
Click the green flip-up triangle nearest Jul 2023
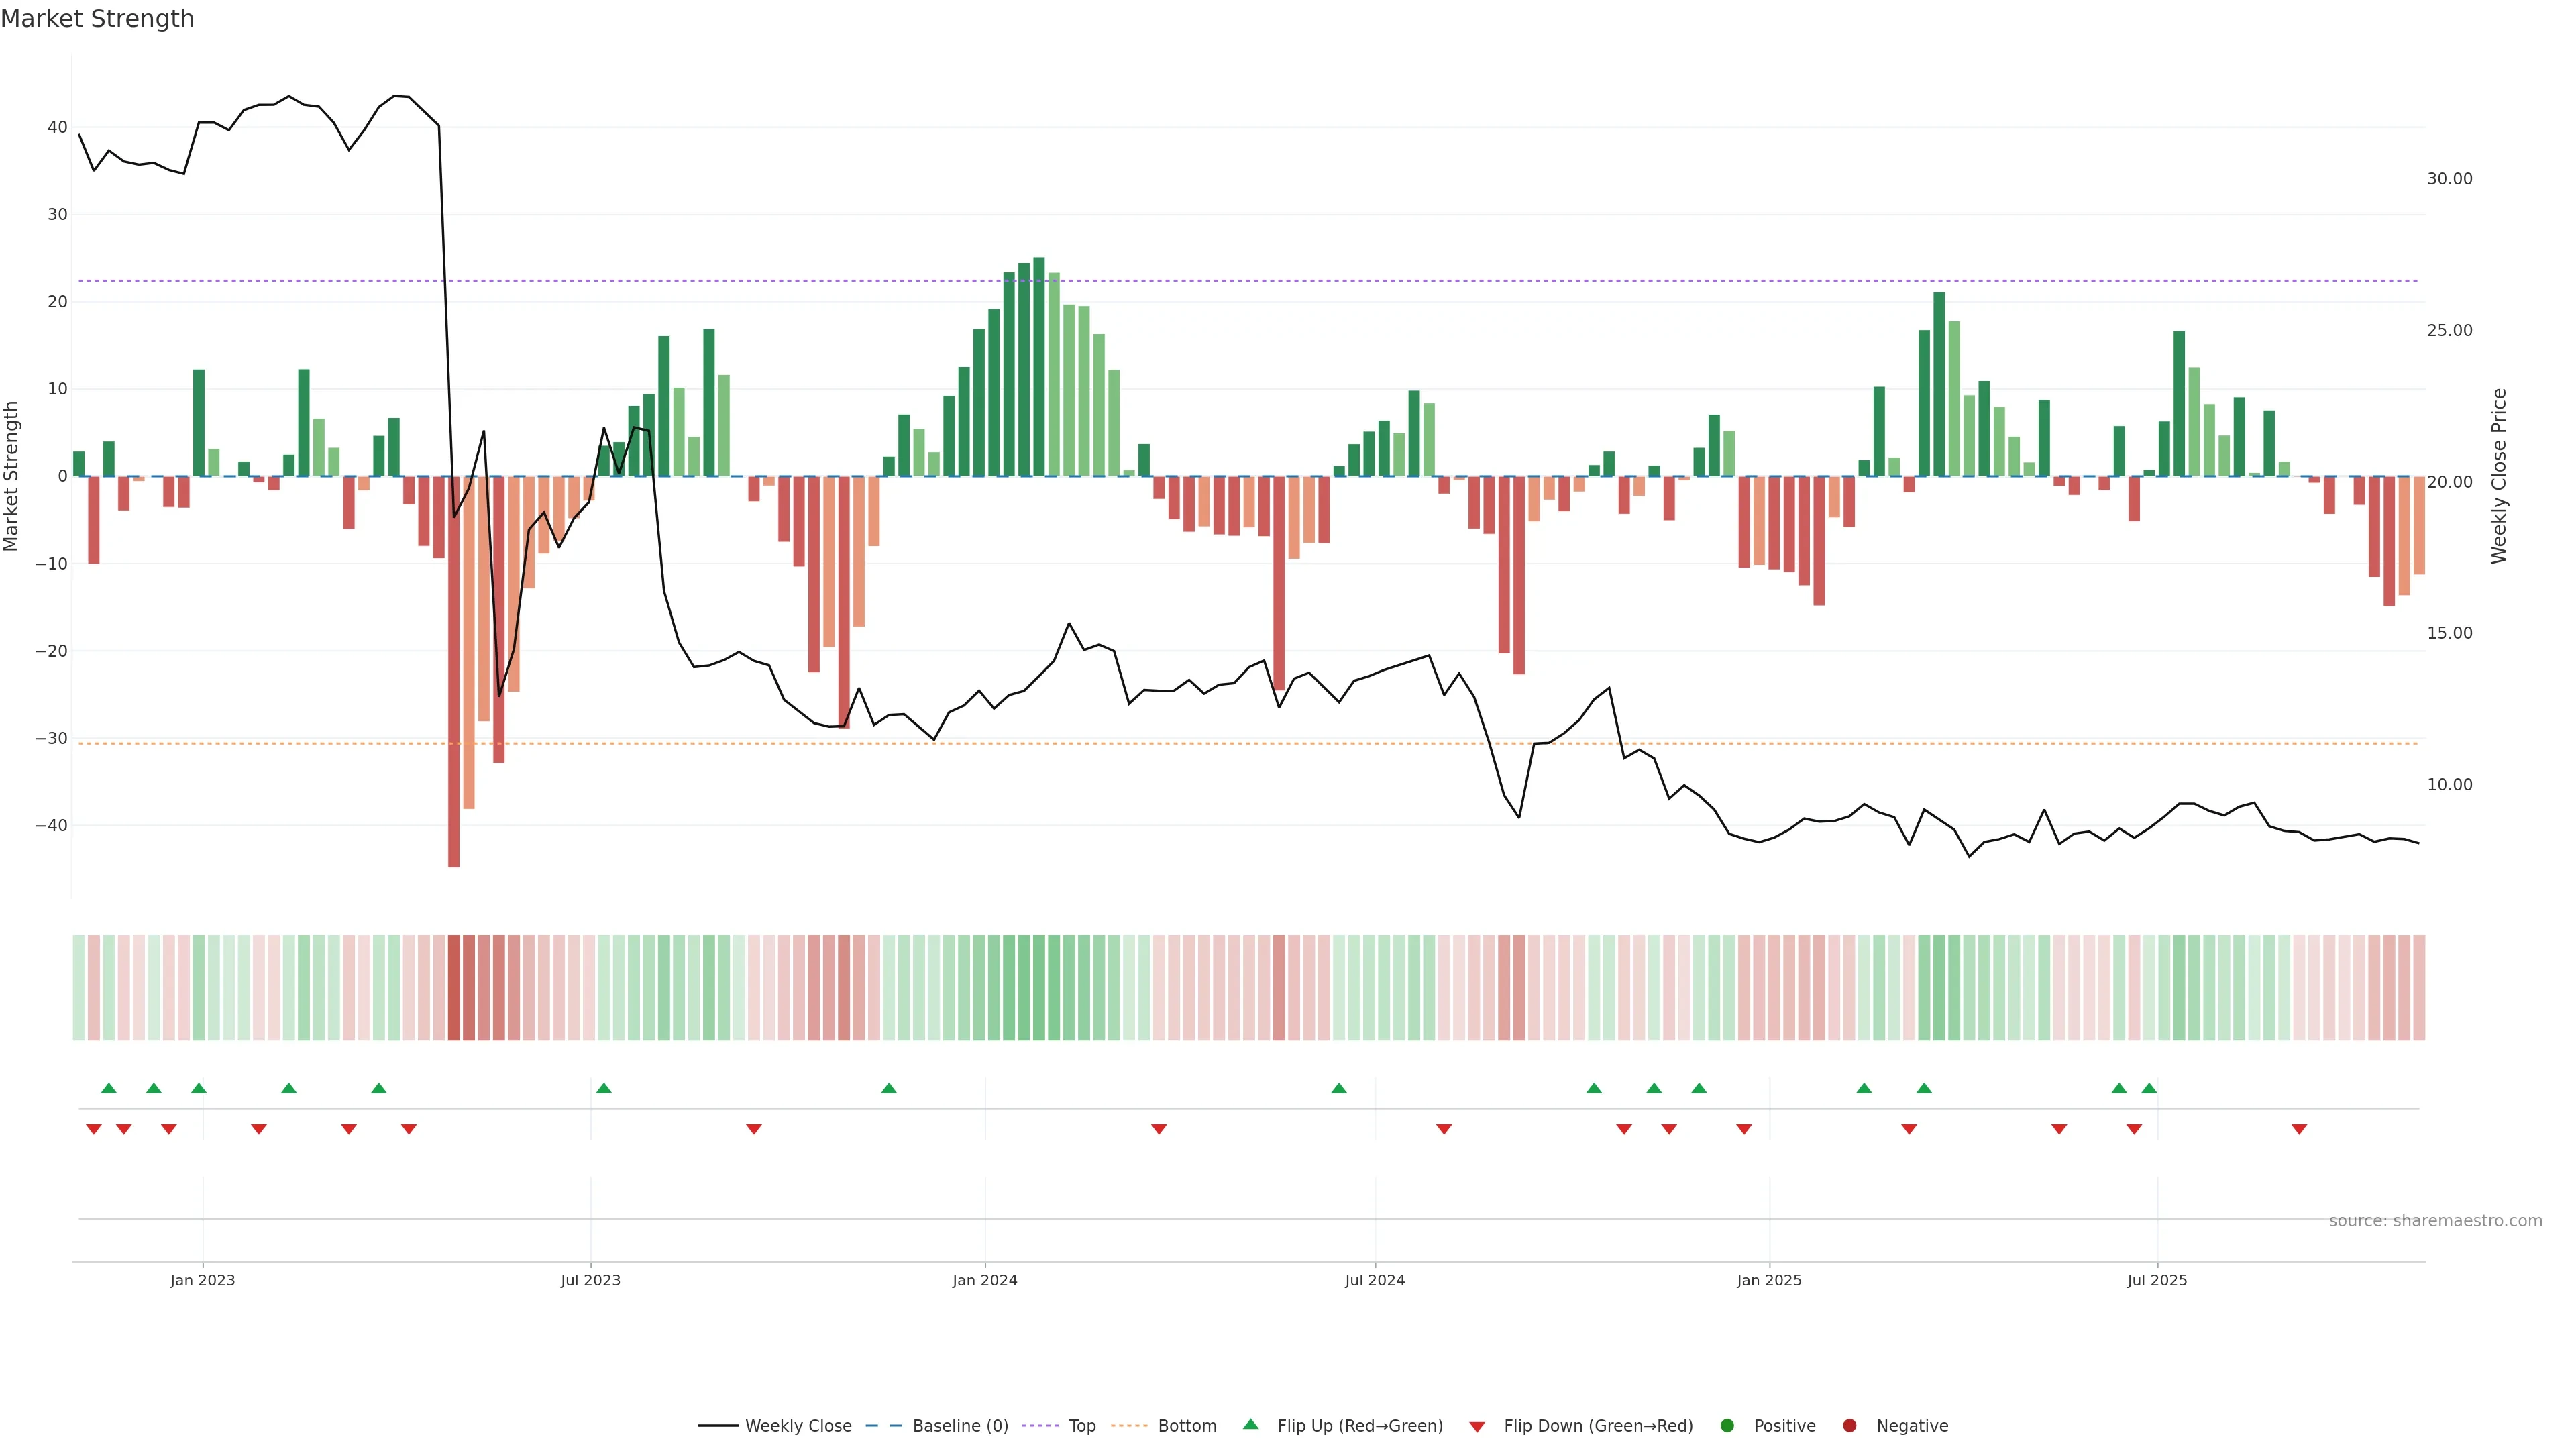click(x=604, y=1088)
